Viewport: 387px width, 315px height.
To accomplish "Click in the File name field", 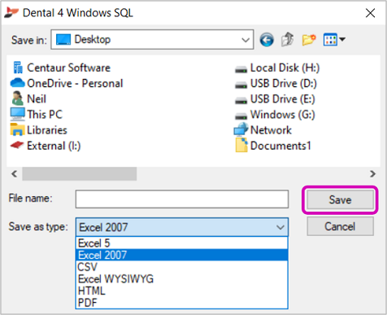I will [182, 199].
